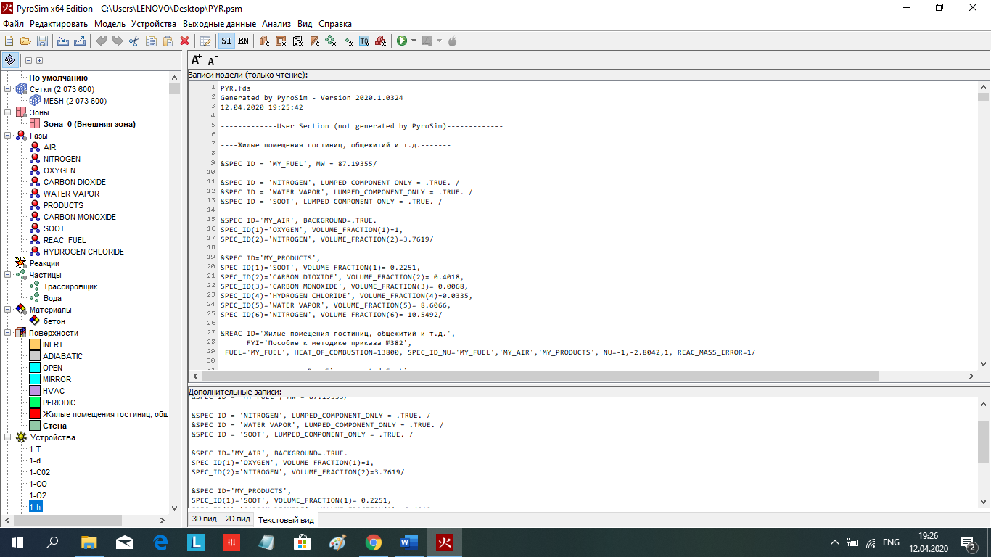Open properties with the edit-form icon
The width and height of the screenshot is (991, 557).
205,41
